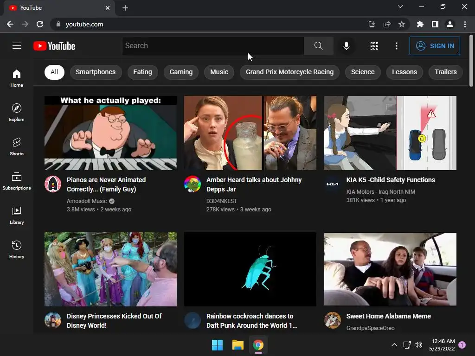Close the YouTube browser tab
This screenshot has width=475, height=356.
[x=108, y=8]
